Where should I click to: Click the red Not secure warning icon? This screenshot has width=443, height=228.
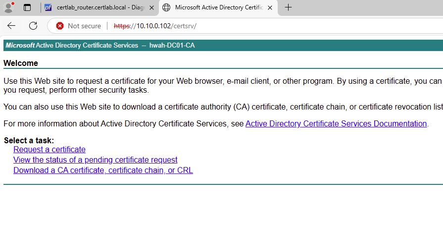60,26
